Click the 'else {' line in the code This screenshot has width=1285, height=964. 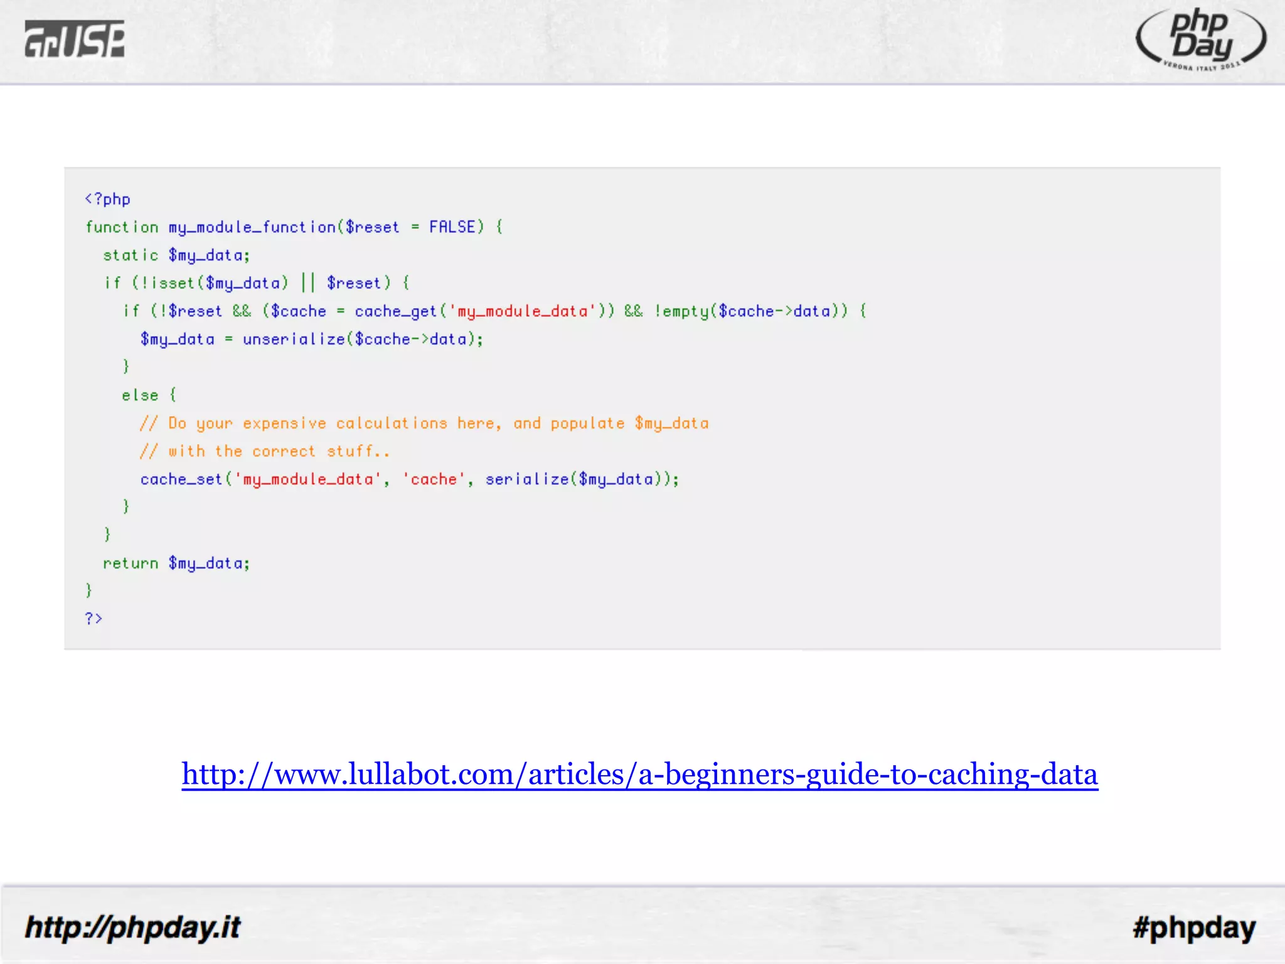click(149, 395)
